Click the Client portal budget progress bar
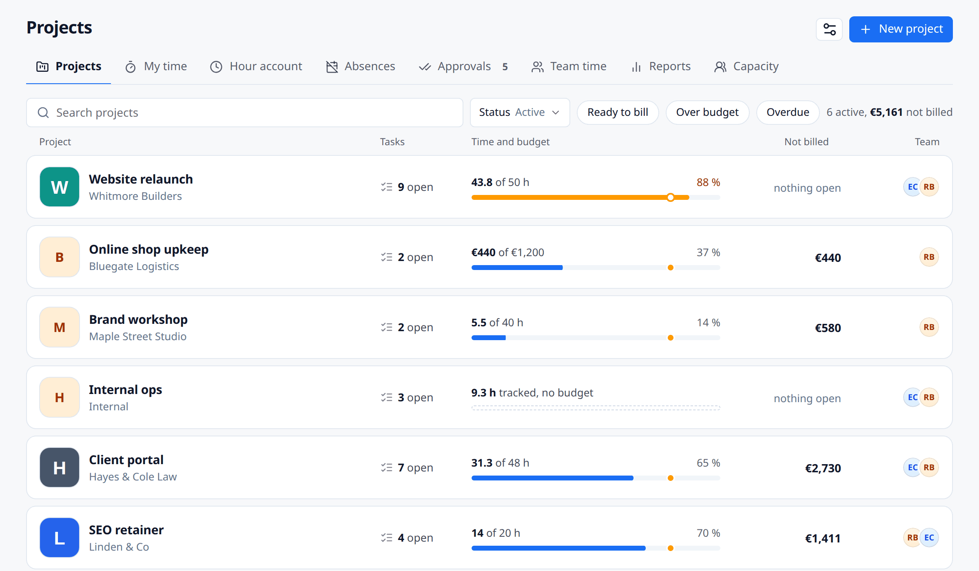The height and width of the screenshot is (571, 979). click(x=596, y=478)
